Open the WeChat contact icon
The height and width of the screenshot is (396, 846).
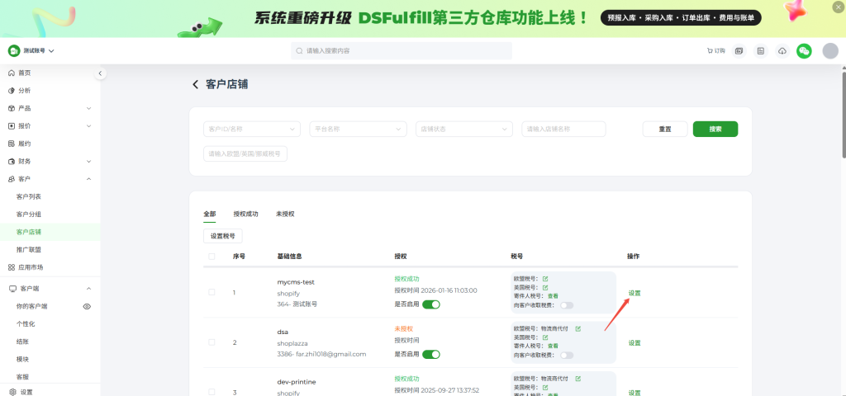click(x=804, y=51)
